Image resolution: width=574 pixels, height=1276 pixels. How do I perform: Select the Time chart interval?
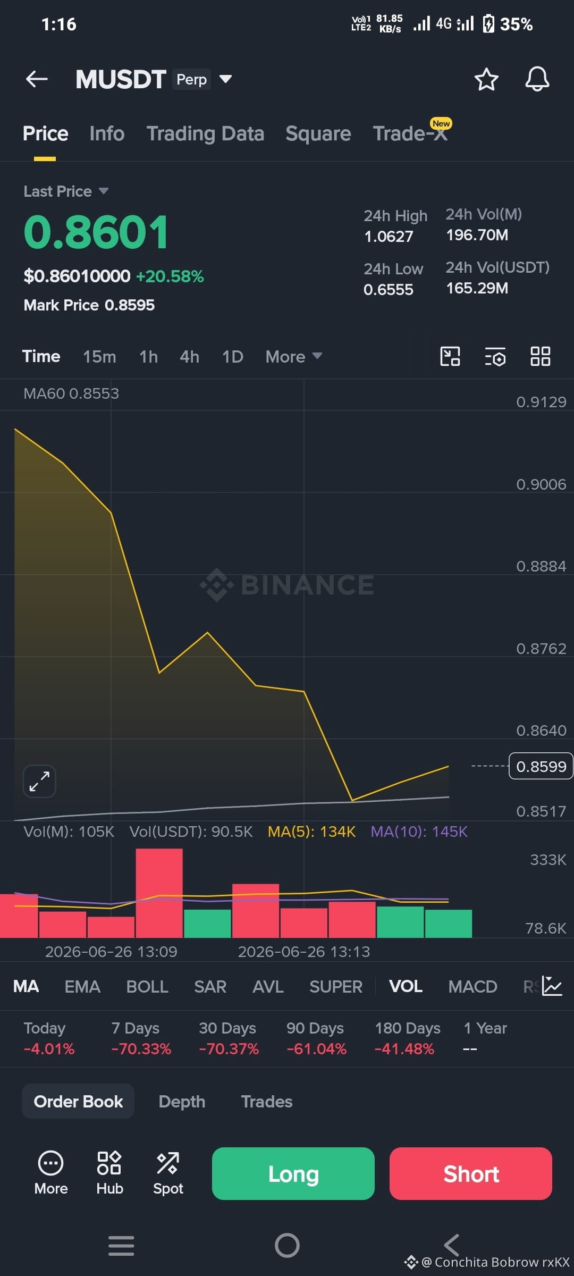41,356
